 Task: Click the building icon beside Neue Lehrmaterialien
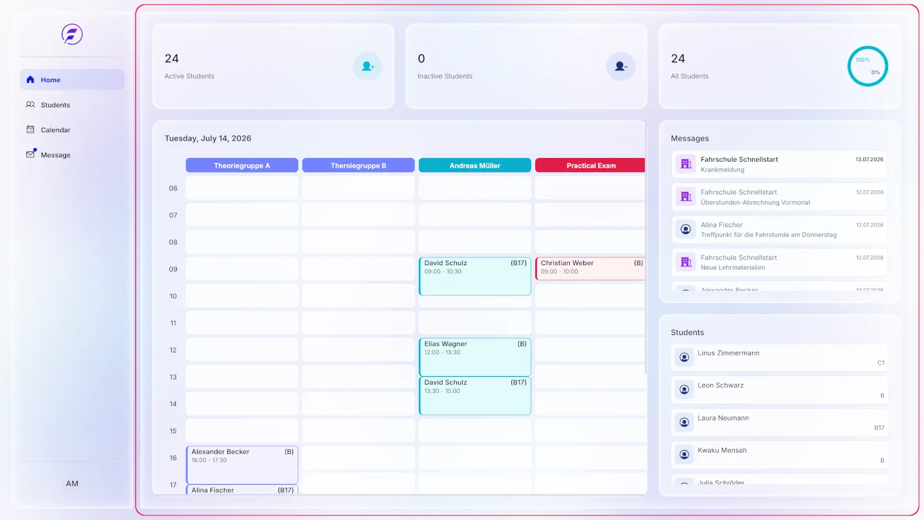(686, 262)
